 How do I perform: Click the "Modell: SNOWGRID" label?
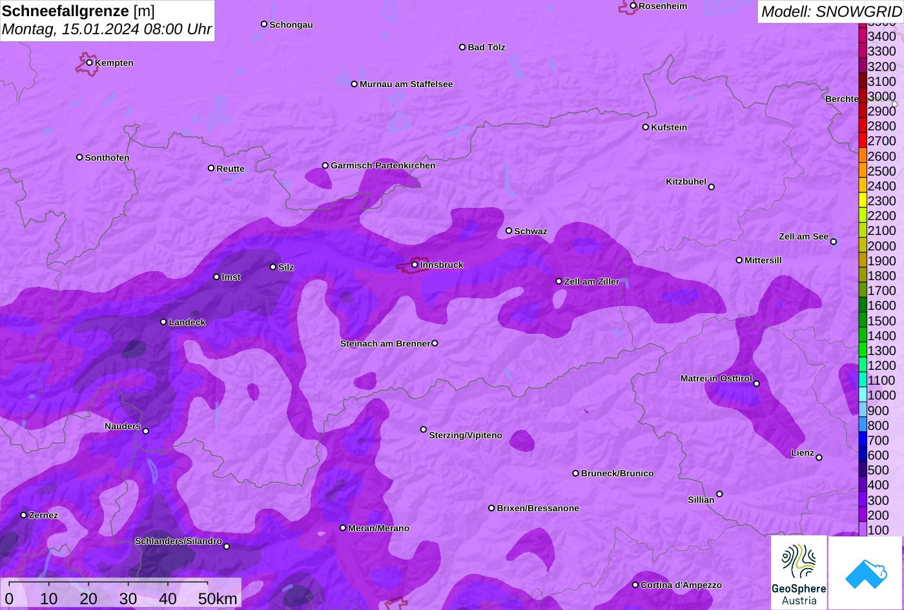pyautogui.click(x=831, y=11)
